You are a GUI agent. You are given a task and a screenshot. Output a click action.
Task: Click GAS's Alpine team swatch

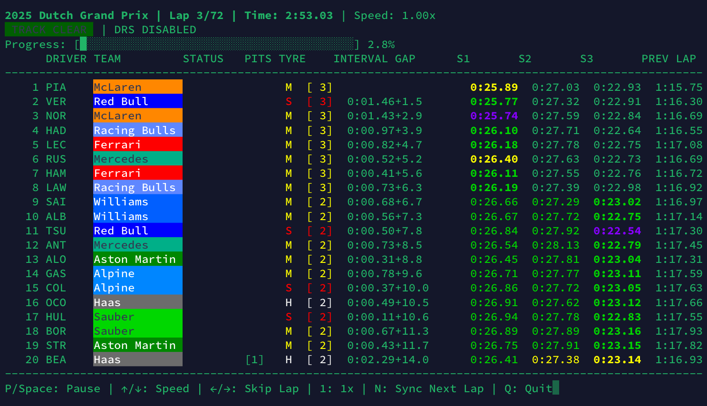[138, 273]
